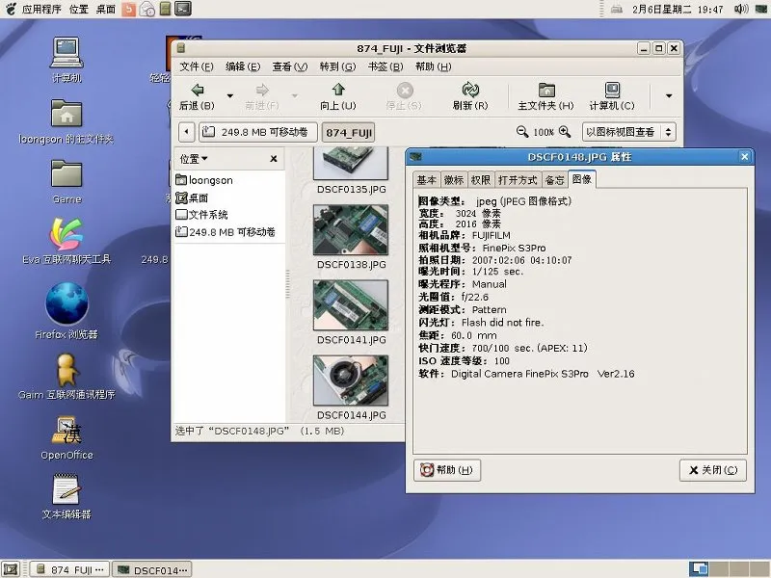Viewport: 771px width, 578px height.
Task: Launch the 文本编辑器 desktop icon
Action: (x=66, y=496)
